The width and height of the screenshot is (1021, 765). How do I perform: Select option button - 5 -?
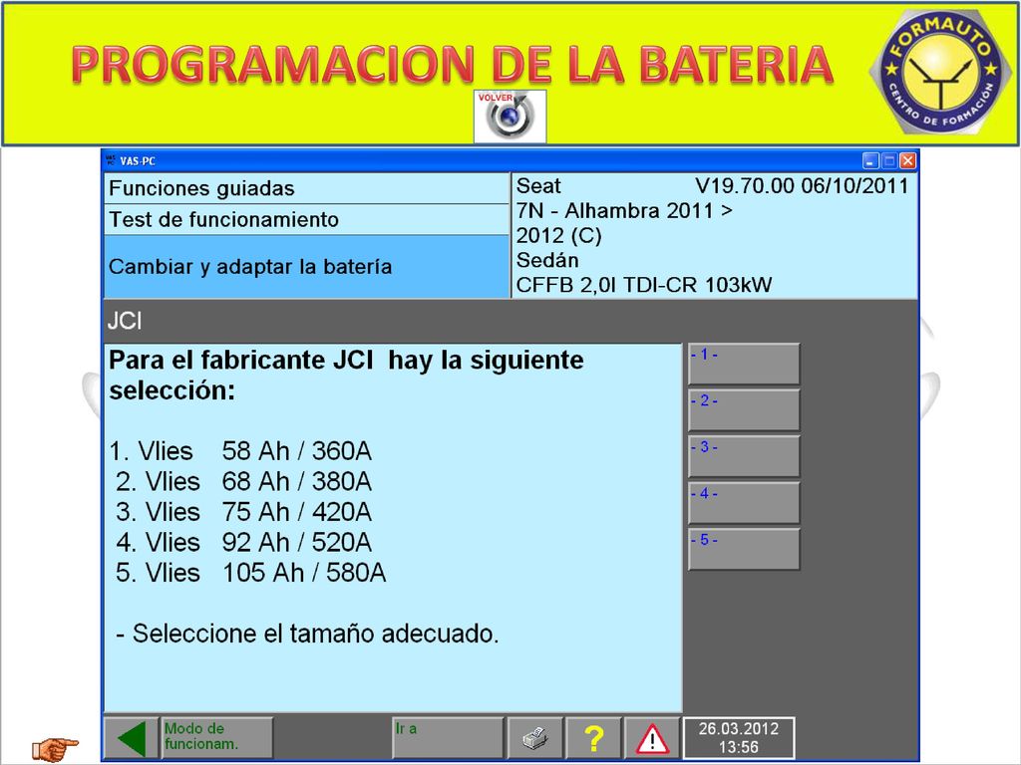click(x=744, y=549)
